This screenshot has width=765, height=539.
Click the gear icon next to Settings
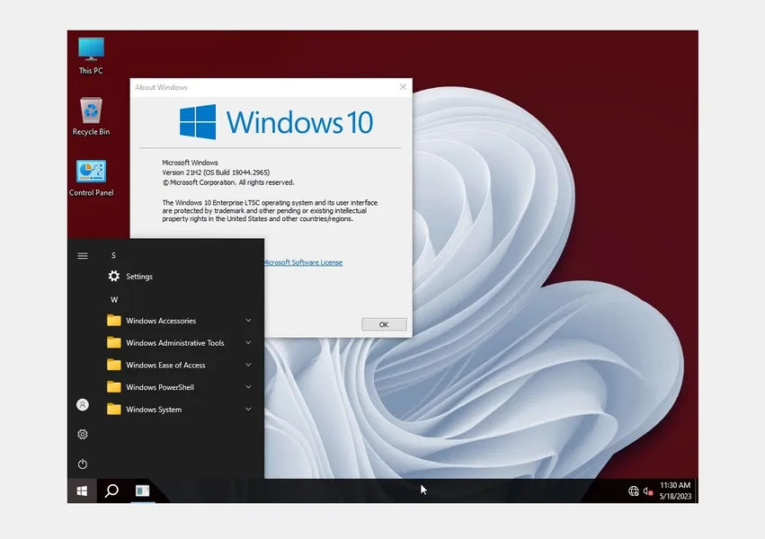point(113,277)
